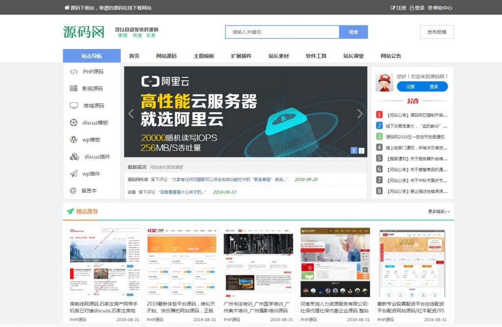Show next banner slide with right arrow
502x327 pixels.
tap(360, 113)
